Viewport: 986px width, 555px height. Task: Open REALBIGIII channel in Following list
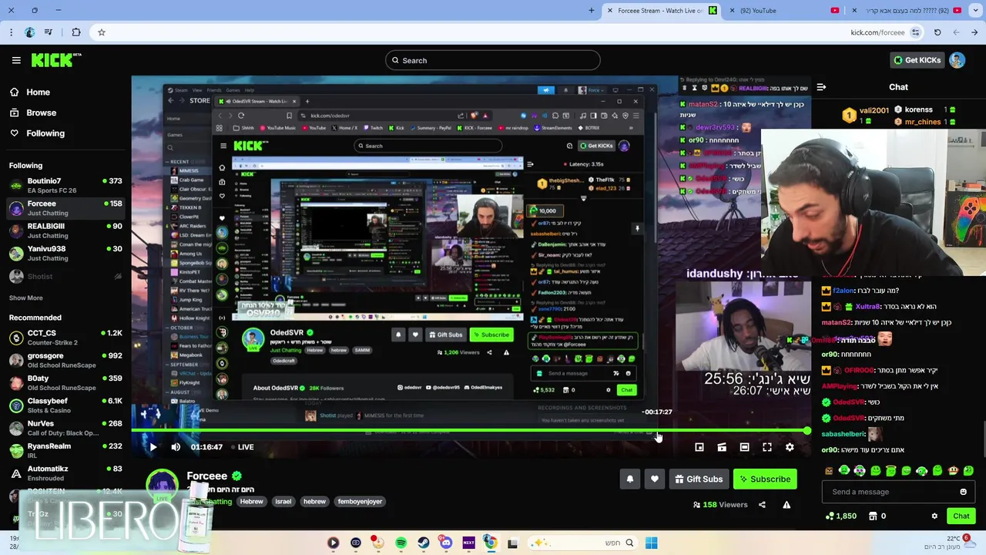(65, 230)
